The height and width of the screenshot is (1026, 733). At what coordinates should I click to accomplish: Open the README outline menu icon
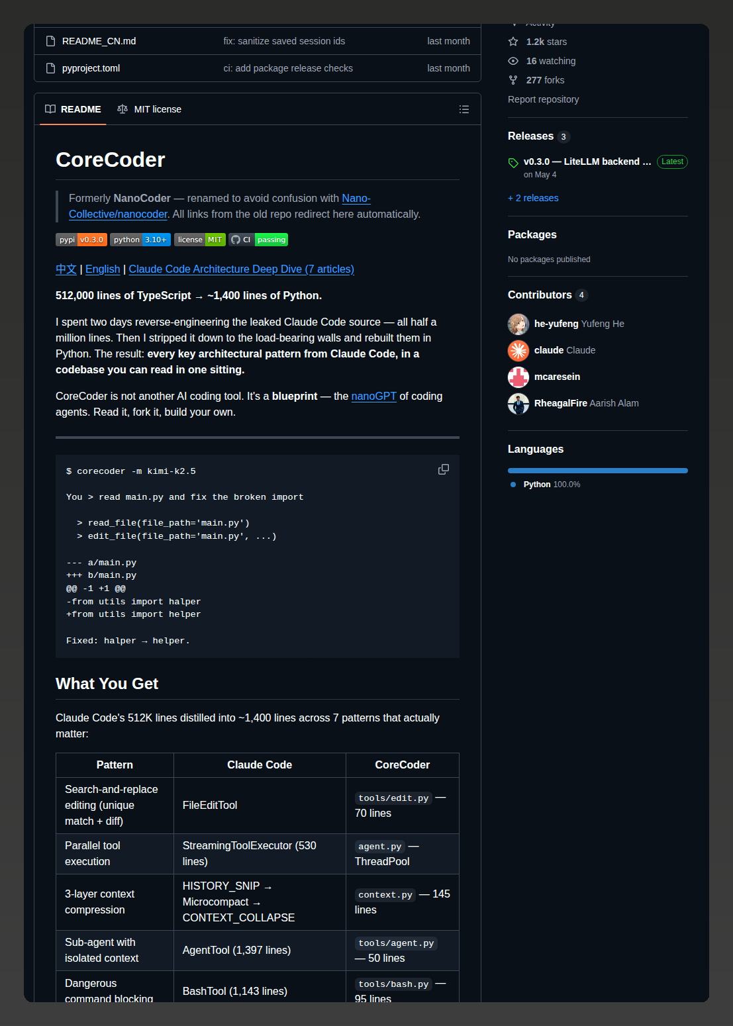click(464, 109)
